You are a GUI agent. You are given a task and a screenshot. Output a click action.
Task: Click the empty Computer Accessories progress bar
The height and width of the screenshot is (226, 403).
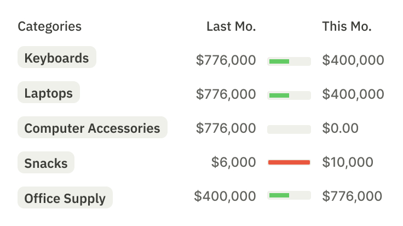[x=289, y=129]
